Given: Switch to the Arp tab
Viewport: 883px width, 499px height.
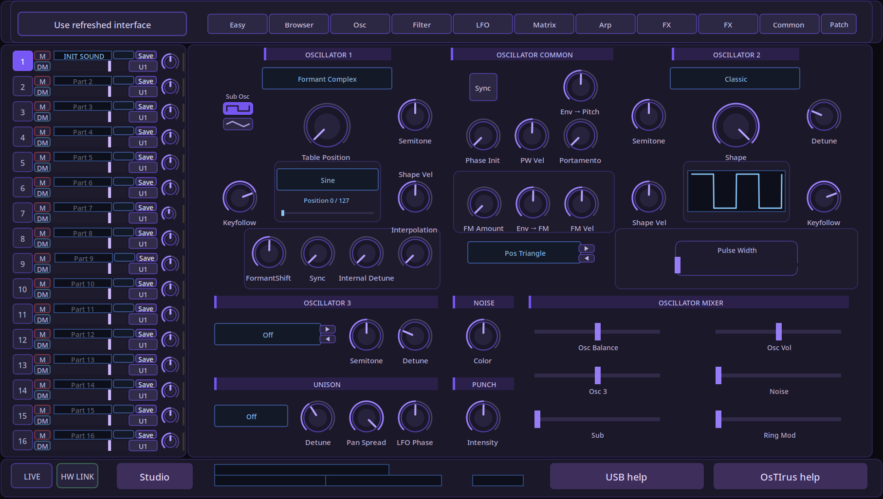Looking at the screenshot, I should (x=606, y=24).
